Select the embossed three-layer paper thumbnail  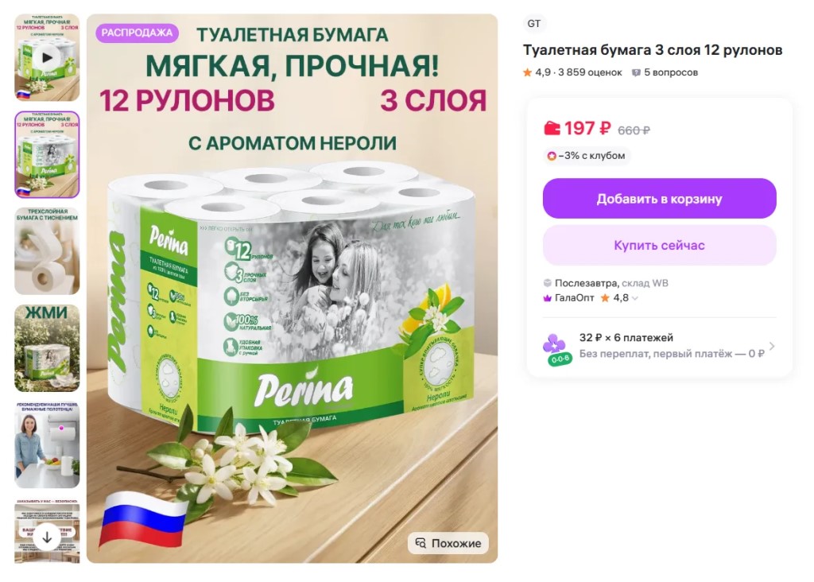(x=47, y=251)
